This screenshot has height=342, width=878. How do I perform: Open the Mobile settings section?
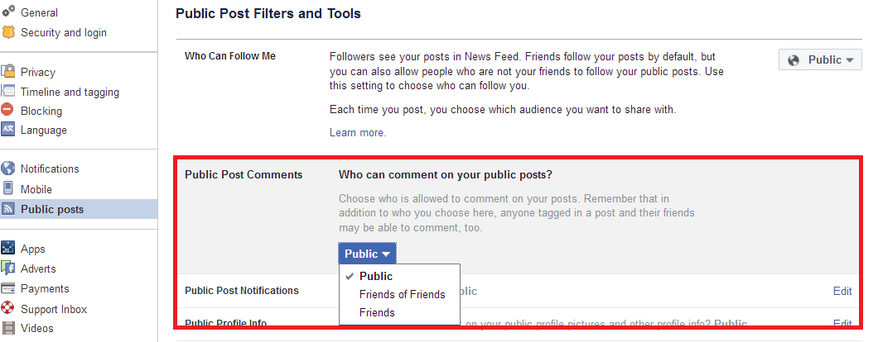coord(36,189)
